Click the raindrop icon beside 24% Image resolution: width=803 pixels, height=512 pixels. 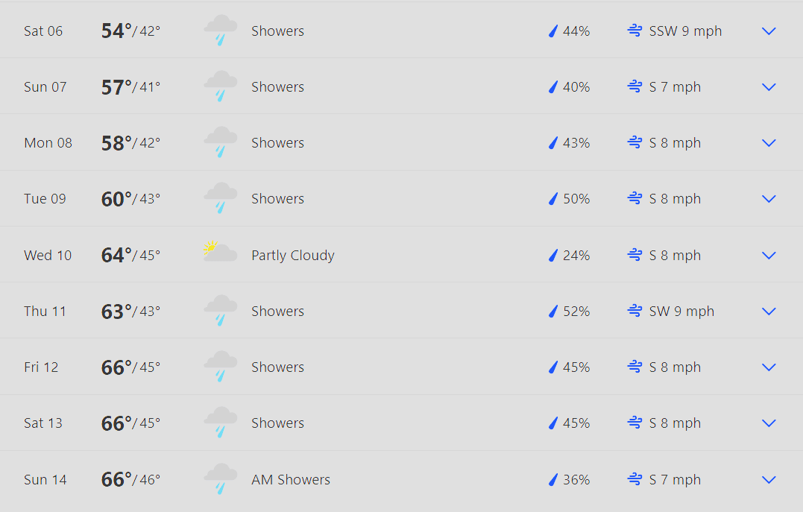pyautogui.click(x=553, y=255)
